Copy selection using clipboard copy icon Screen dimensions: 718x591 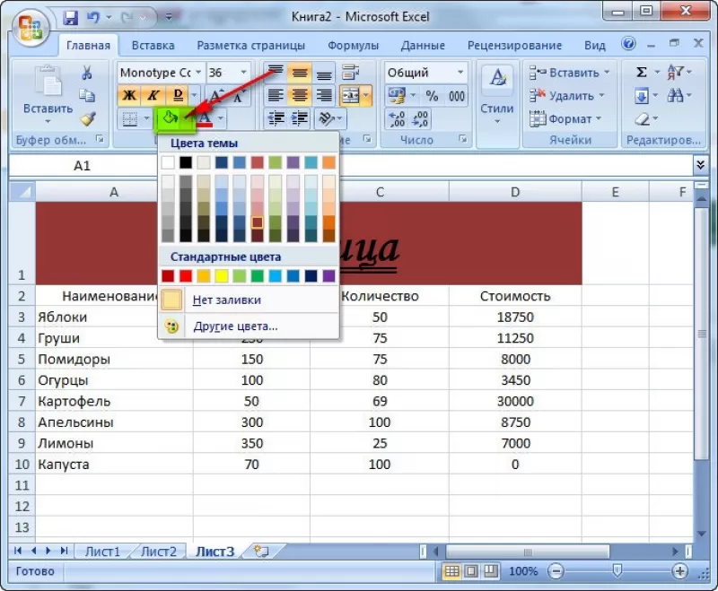click(x=86, y=95)
